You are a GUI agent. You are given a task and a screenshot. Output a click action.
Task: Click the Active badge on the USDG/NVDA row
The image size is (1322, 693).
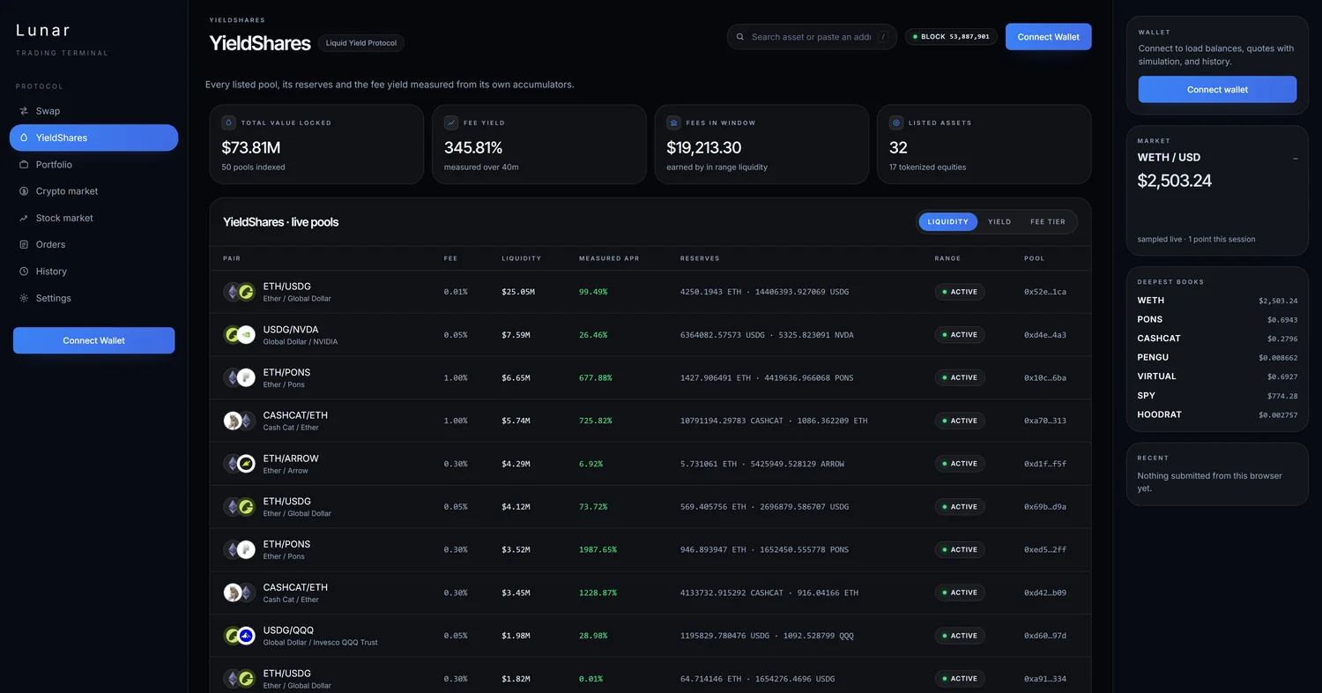960,335
